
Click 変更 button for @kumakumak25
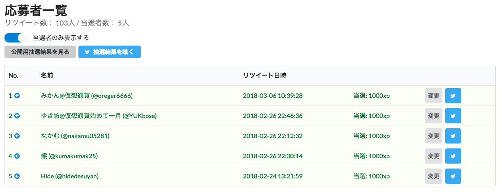click(433, 156)
